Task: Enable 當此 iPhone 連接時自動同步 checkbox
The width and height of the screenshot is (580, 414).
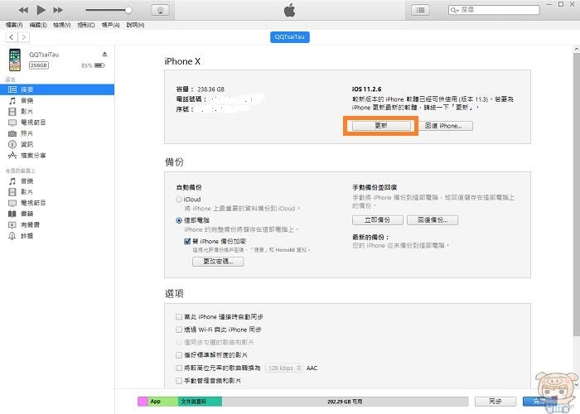Action: point(179,317)
